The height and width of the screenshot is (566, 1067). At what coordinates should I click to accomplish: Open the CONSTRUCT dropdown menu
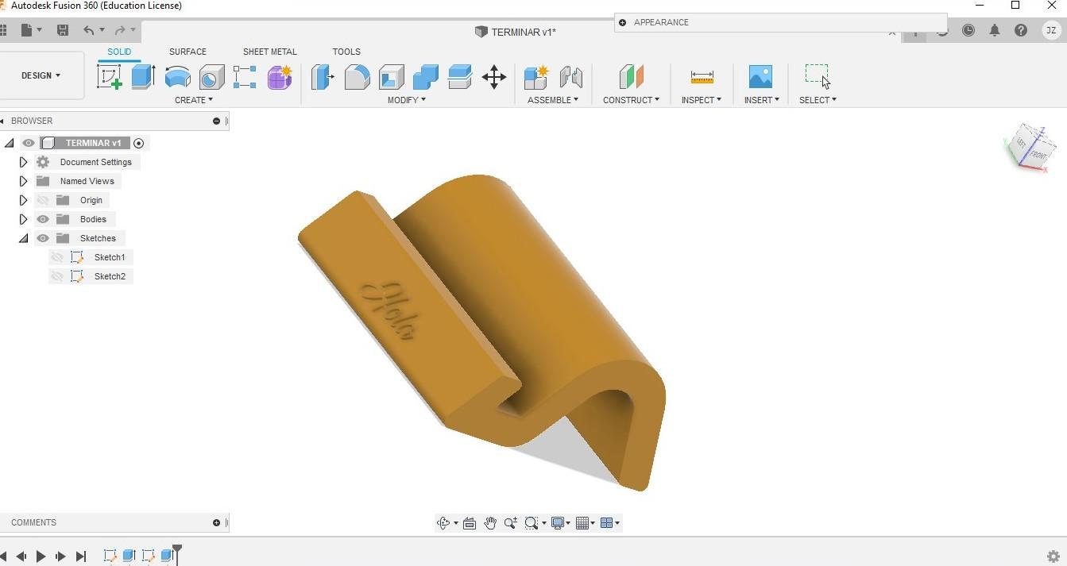click(x=631, y=100)
